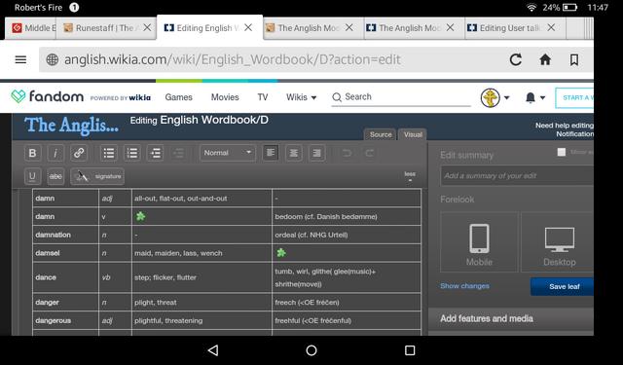This screenshot has height=365, width=623.
Task: Switch to Source editing tab
Action: [x=381, y=134]
